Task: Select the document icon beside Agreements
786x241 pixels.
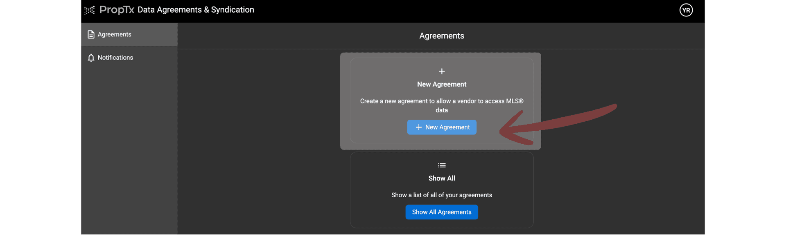Action: pos(91,34)
